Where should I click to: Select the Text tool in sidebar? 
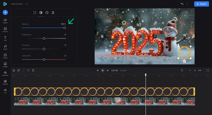tap(5, 38)
